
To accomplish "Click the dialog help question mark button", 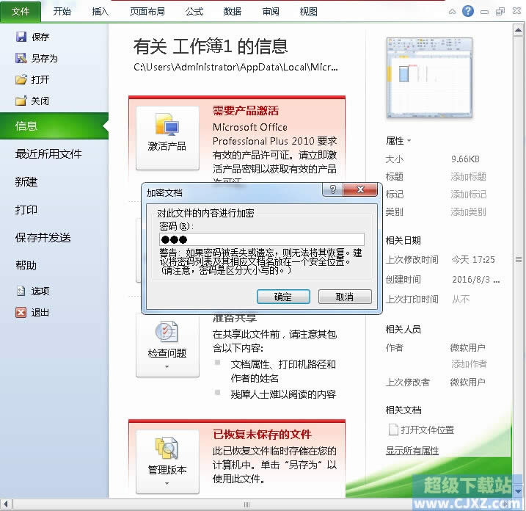I will coord(332,189).
